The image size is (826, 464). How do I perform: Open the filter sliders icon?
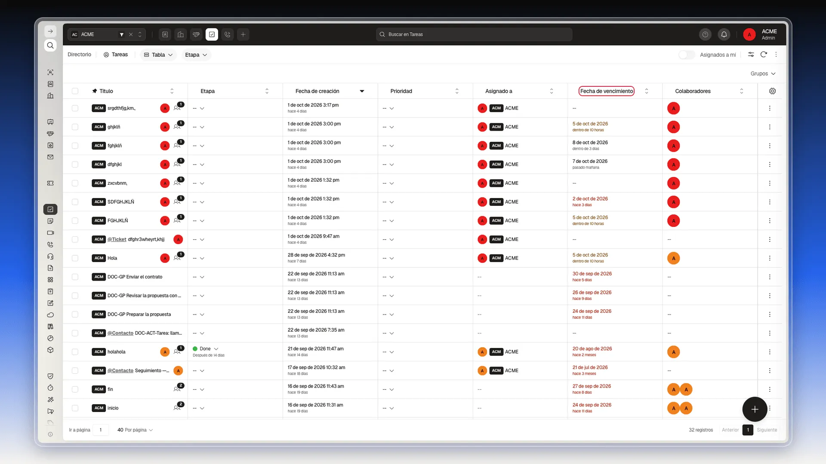[x=751, y=55]
